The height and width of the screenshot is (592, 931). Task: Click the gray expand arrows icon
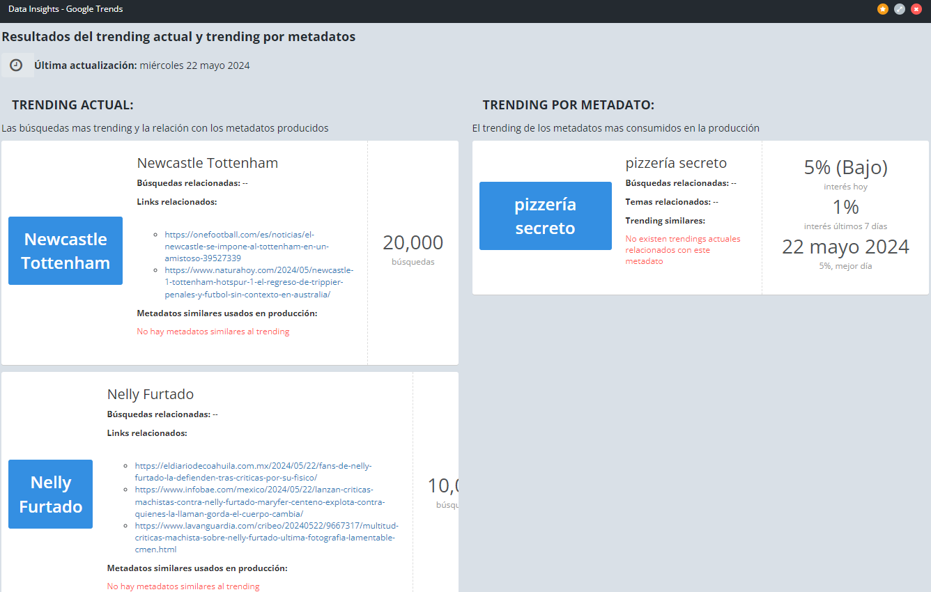(900, 9)
